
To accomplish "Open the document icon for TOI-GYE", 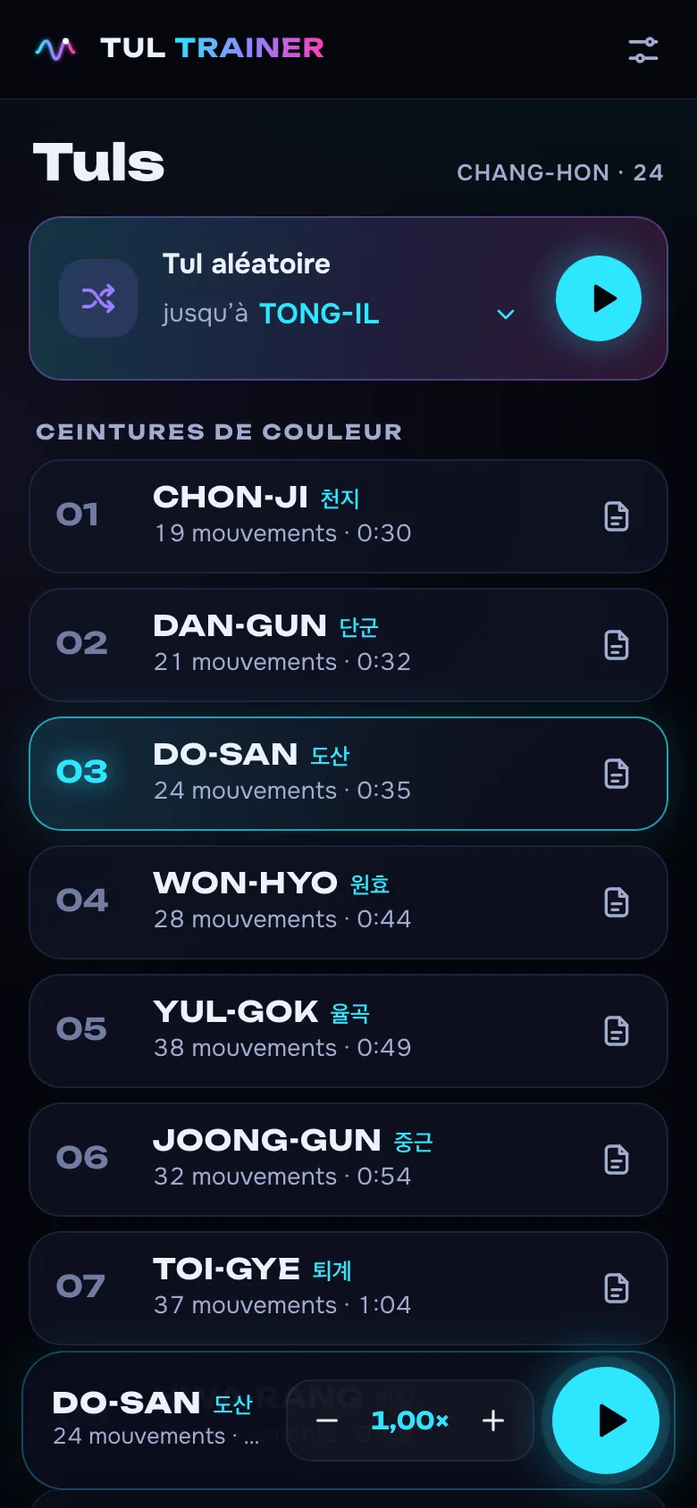I will point(617,1288).
